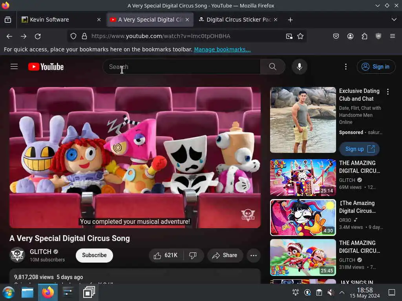Open the taskbar start menu button

[8, 292]
